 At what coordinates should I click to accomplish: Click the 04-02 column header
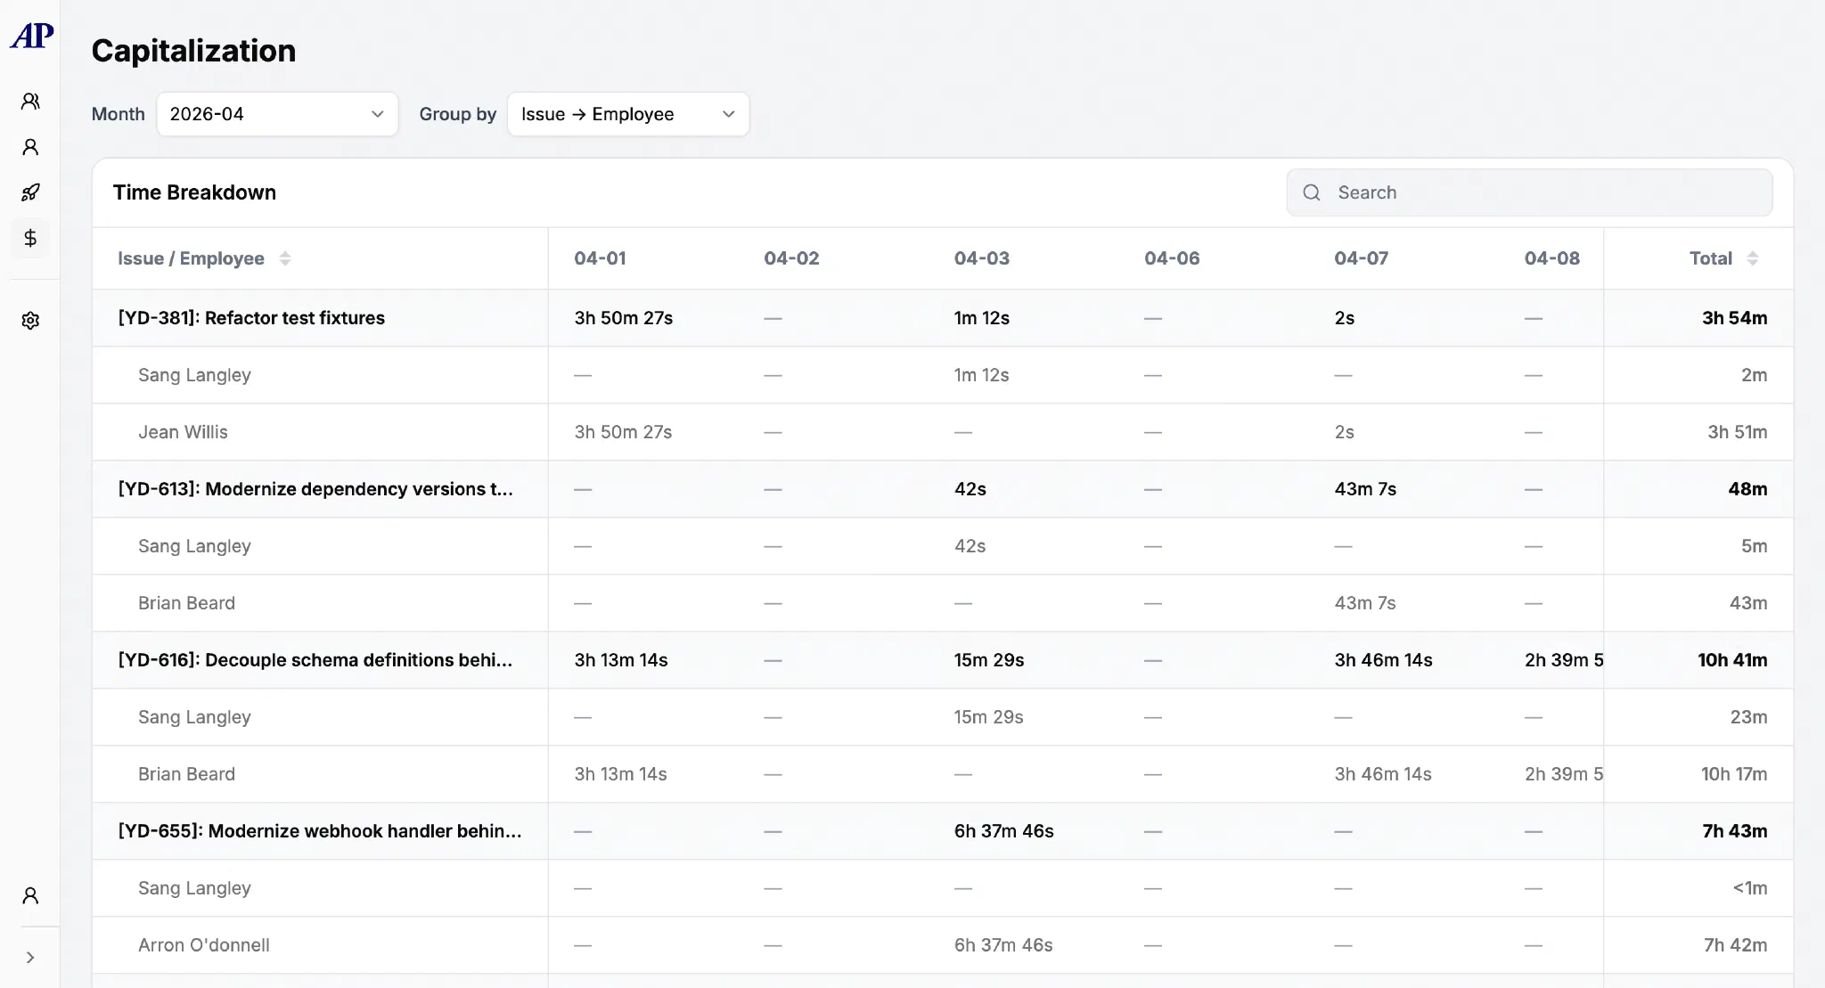[x=791, y=258]
